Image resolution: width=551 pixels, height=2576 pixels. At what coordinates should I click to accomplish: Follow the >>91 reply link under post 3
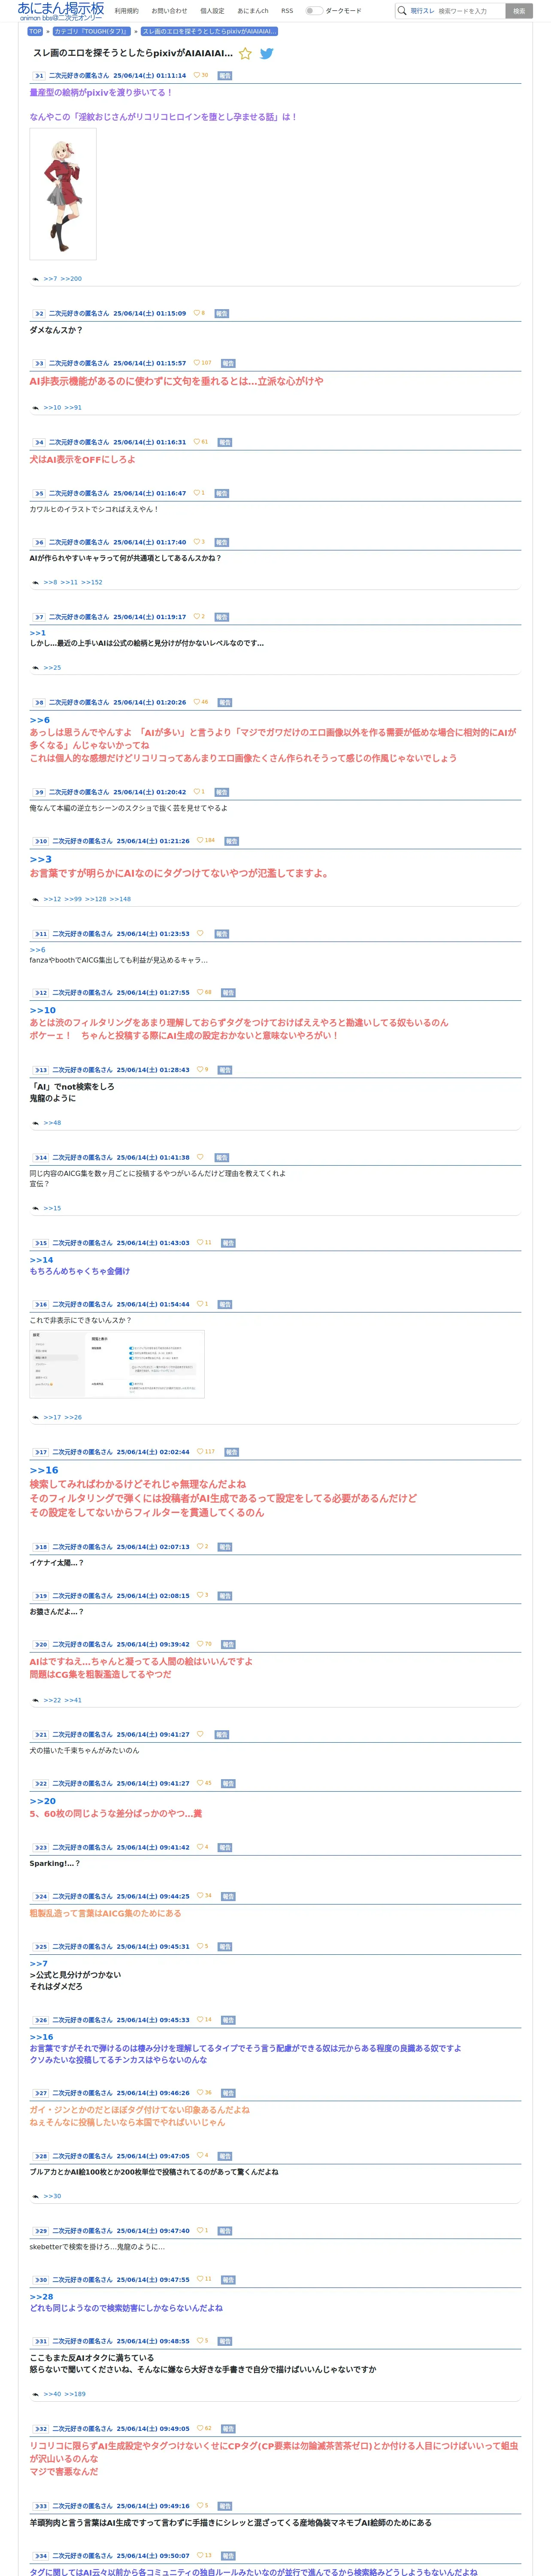73,408
